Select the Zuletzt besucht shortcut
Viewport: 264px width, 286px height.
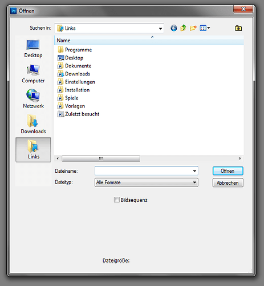point(79,114)
